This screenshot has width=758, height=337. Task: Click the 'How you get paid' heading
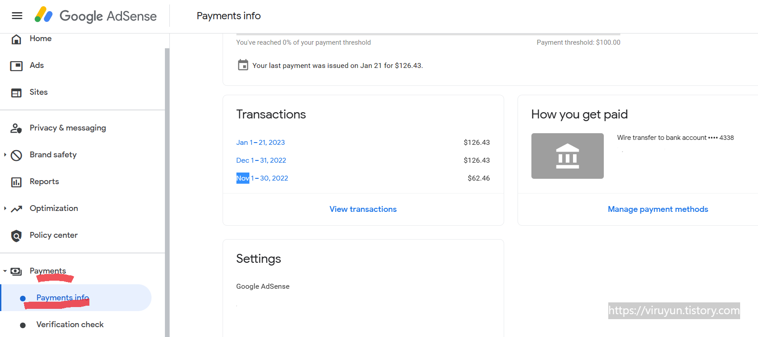click(579, 114)
